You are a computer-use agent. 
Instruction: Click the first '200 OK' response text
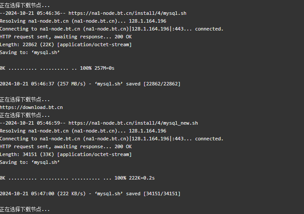click(x=123, y=37)
